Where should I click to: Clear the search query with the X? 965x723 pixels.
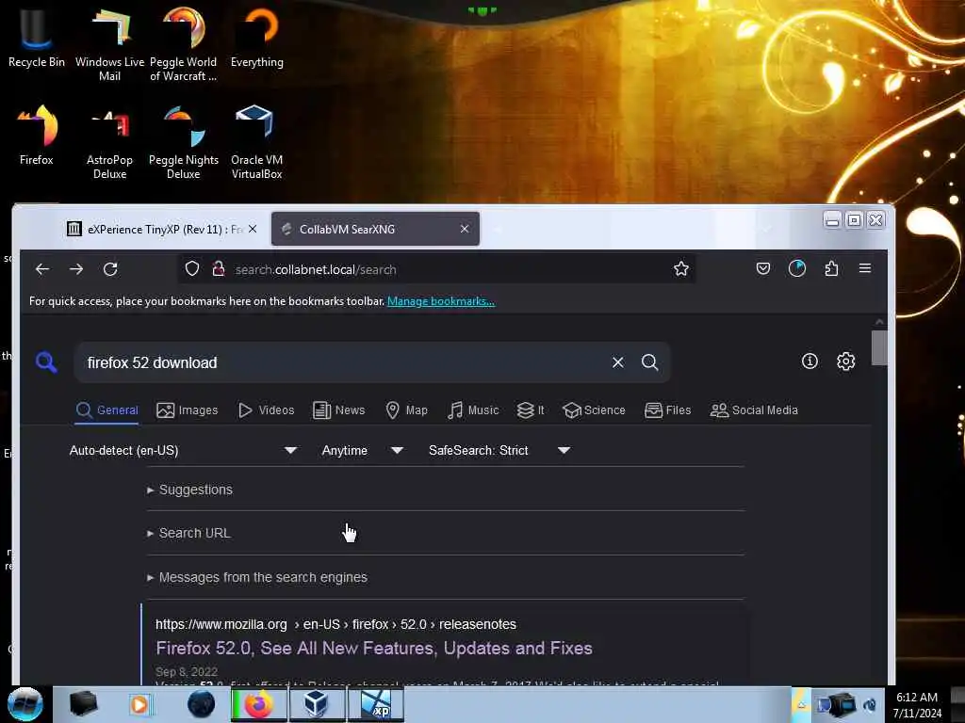tap(618, 362)
